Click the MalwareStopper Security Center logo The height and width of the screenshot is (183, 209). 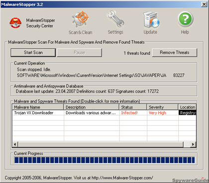15,23
